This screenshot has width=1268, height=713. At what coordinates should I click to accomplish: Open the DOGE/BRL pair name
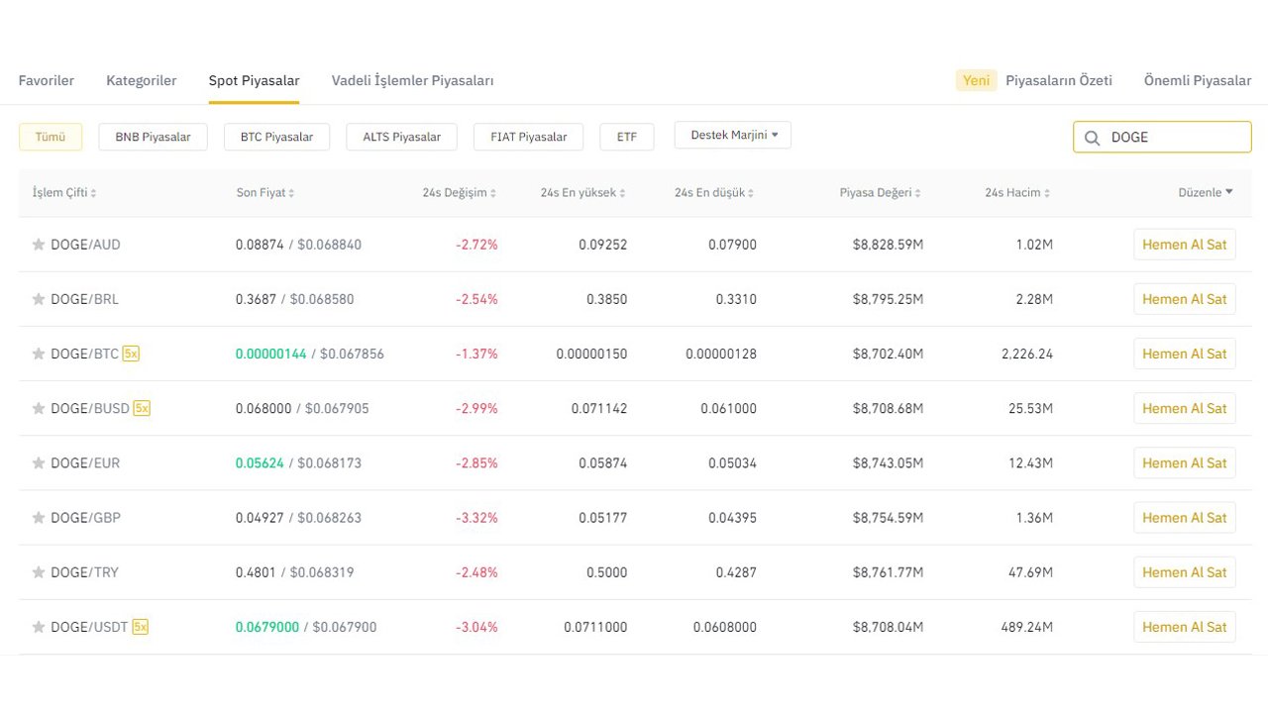pos(84,299)
